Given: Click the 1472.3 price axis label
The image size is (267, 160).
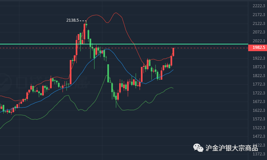Looking at the screenshot, I should click(x=259, y=136).
